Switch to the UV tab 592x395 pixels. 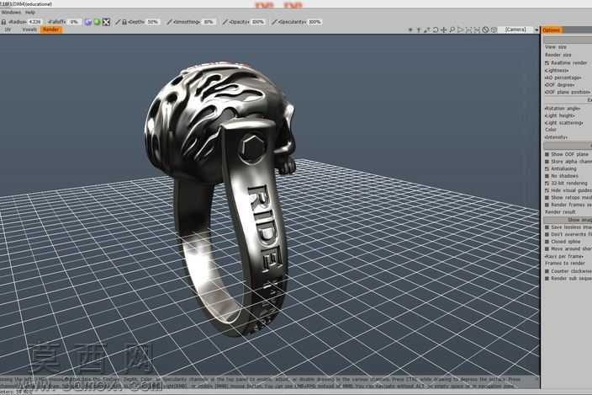click(x=8, y=29)
